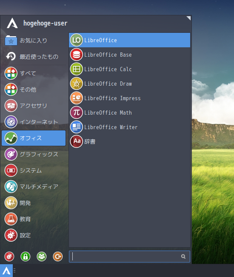The width and height of the screenshot is (234, 277).
Task: Click the panel handle beside menu button
Action: tap(14, 270)
